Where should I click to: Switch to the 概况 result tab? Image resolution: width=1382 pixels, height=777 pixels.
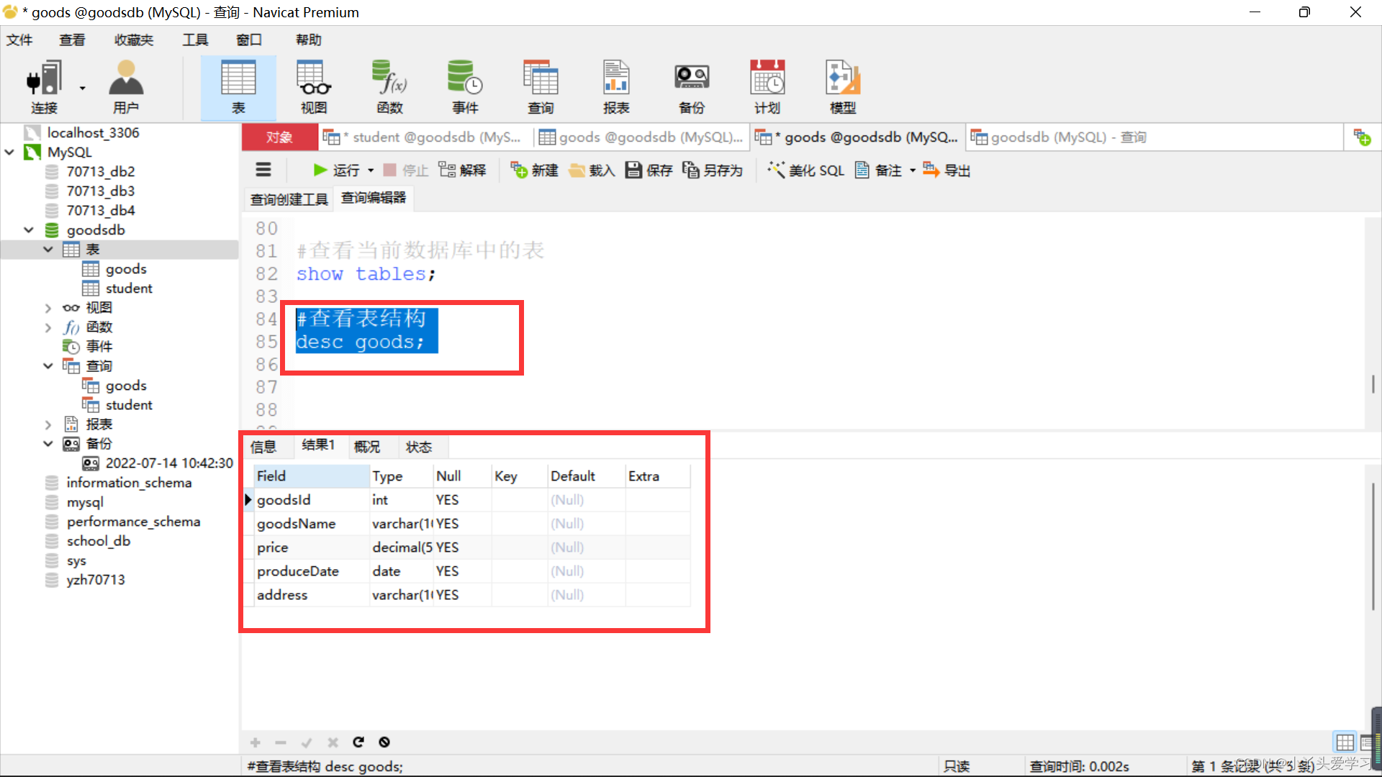point(367,447)
